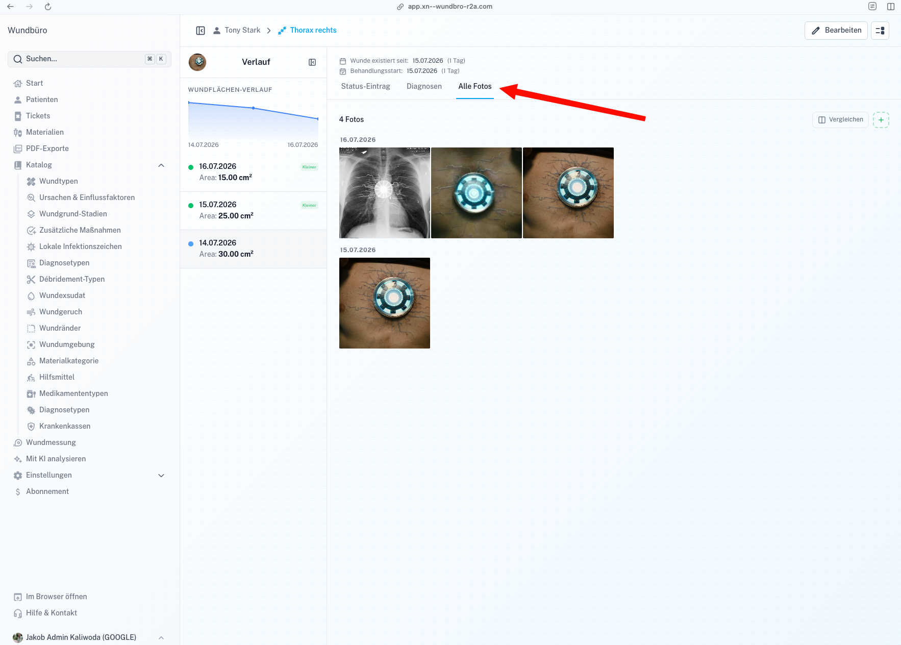Click Im Browser öffnen

click(x=56, y=597)
